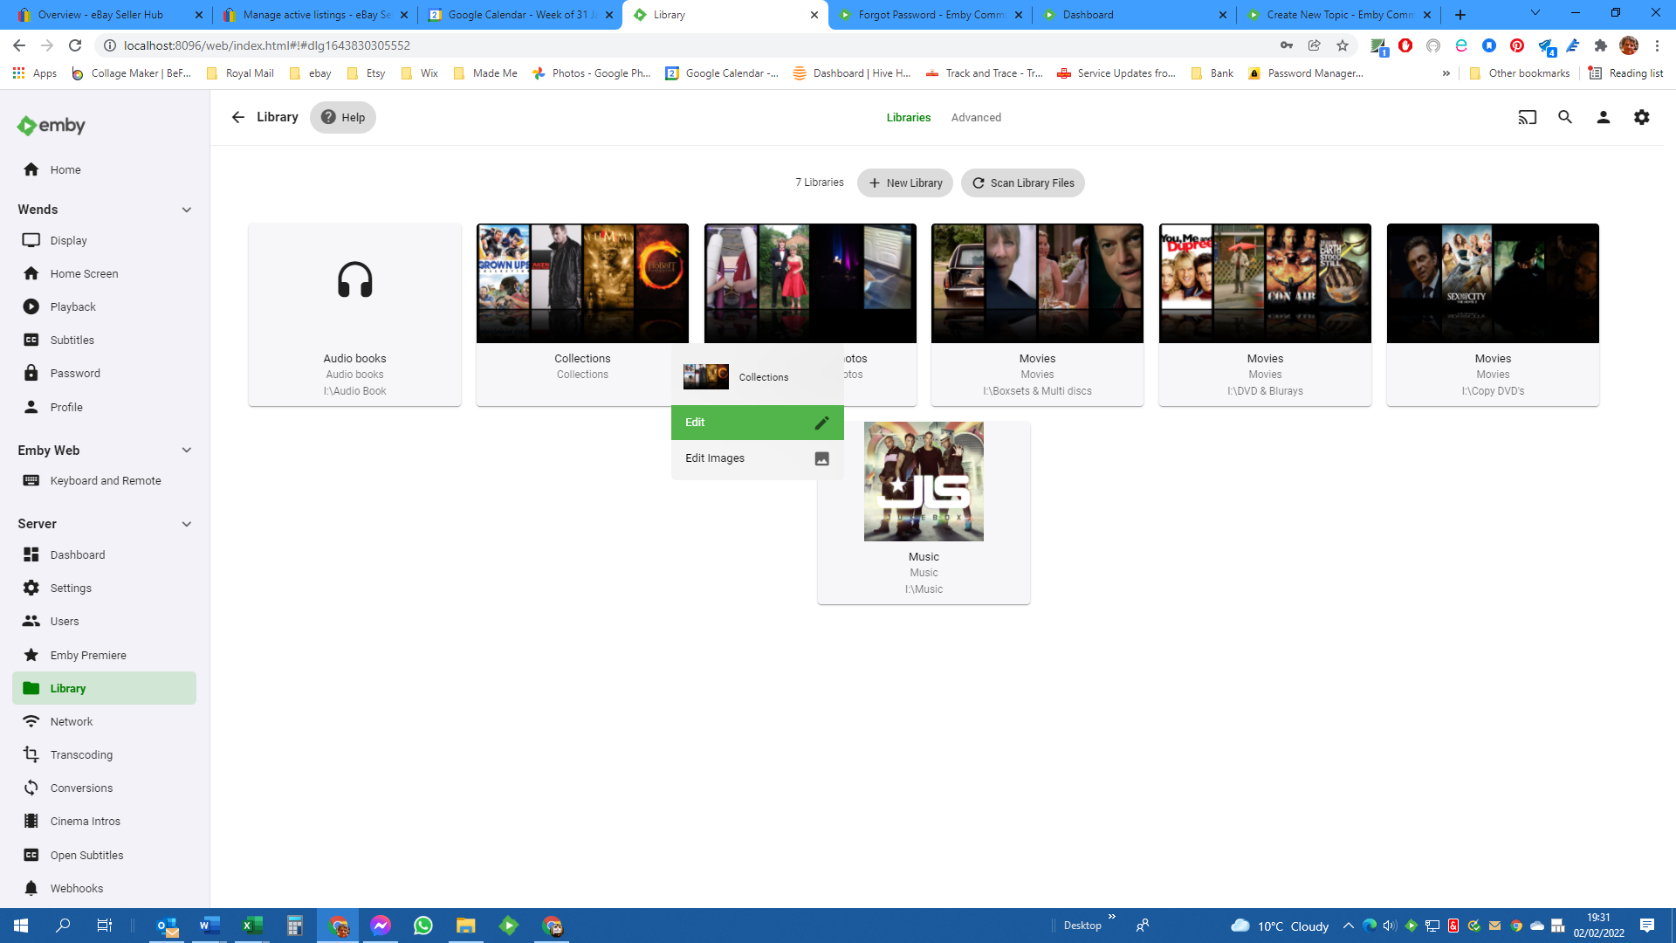Open search from the top bar
Image resolution: width=1676 pixels, height=943 pixels.
[1565, 116]
